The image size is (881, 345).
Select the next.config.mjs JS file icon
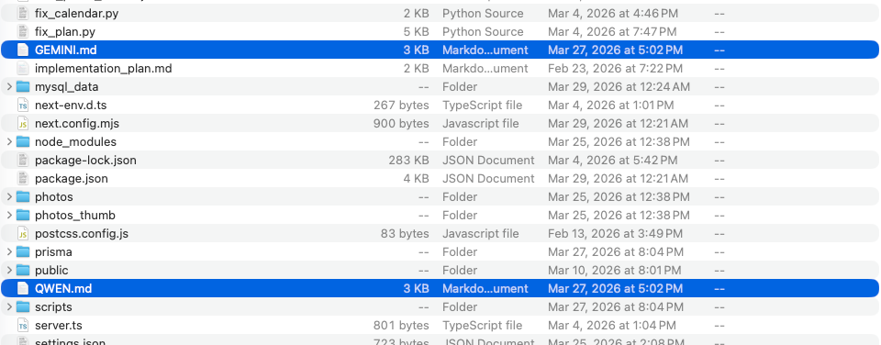pos(22,124)
